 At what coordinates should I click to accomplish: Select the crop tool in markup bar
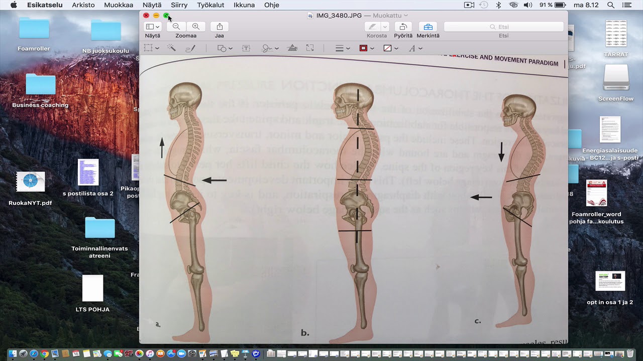tap(310, 48)
